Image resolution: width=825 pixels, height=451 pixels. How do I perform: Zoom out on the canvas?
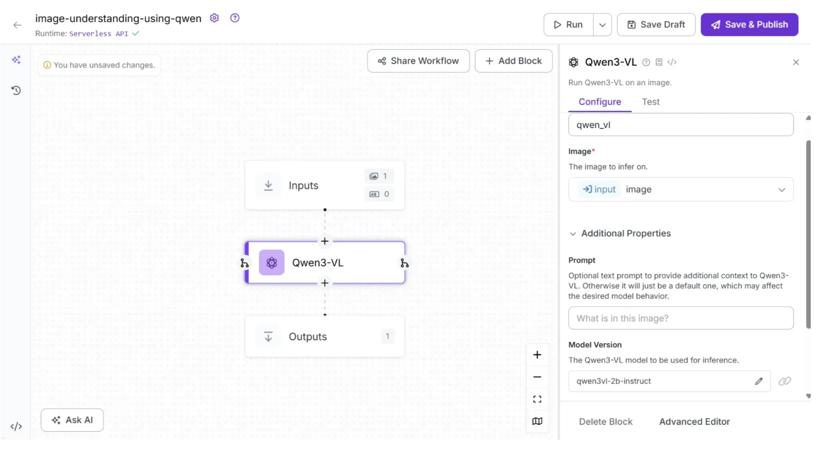click(537, 377)
